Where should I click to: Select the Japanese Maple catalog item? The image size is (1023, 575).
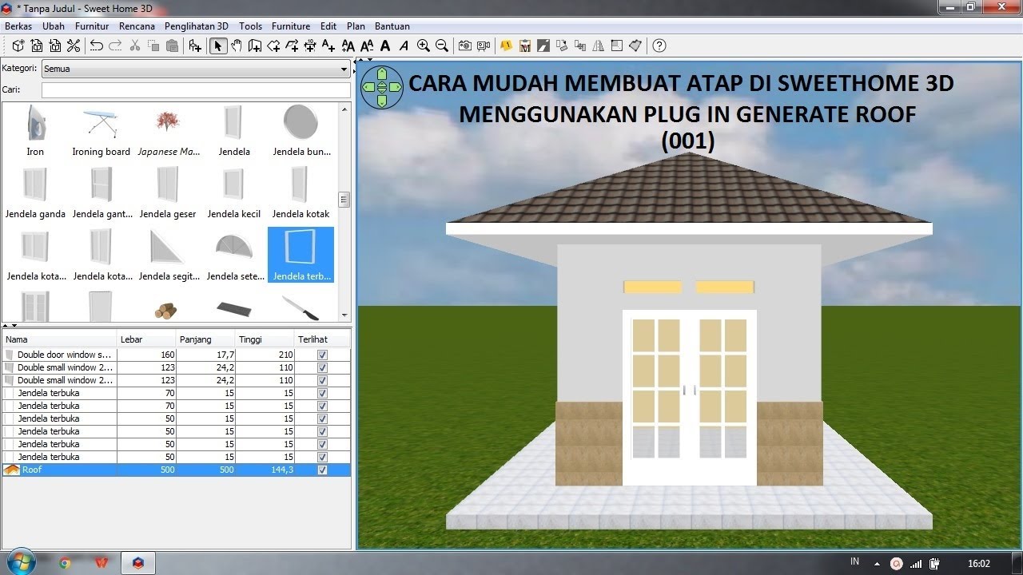168,130
